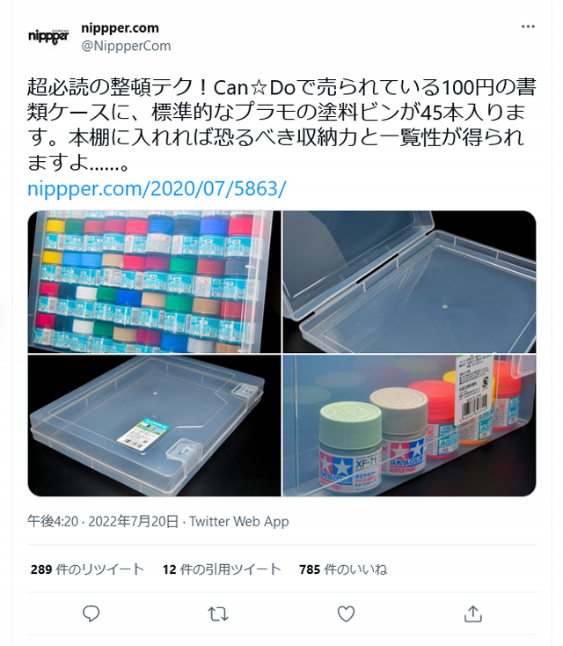View the 785 likes list
This screenshot has width=563, height=646.
point(343,569)
